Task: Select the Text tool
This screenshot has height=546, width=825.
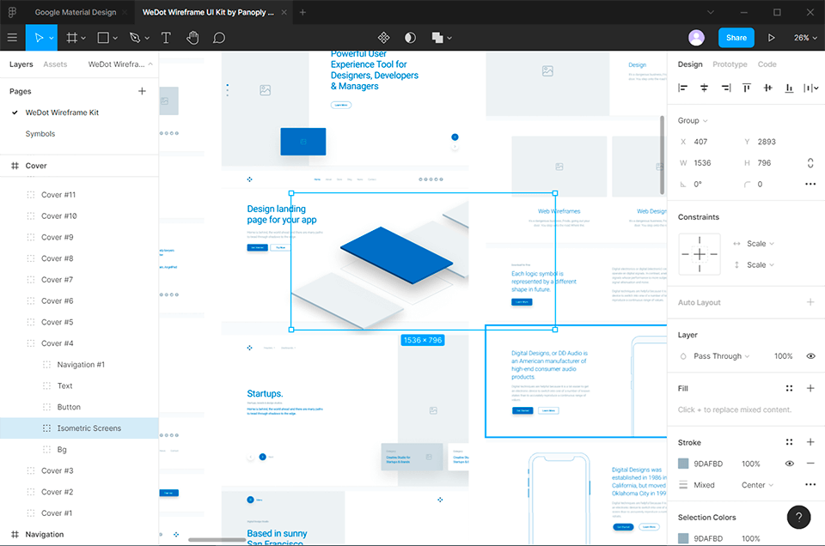Action: tap(166, 37)
